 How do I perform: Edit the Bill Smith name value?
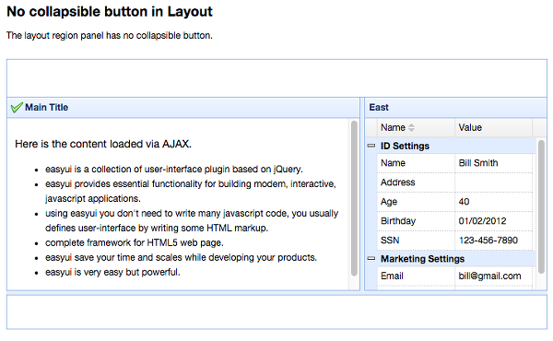pos(493,163)
